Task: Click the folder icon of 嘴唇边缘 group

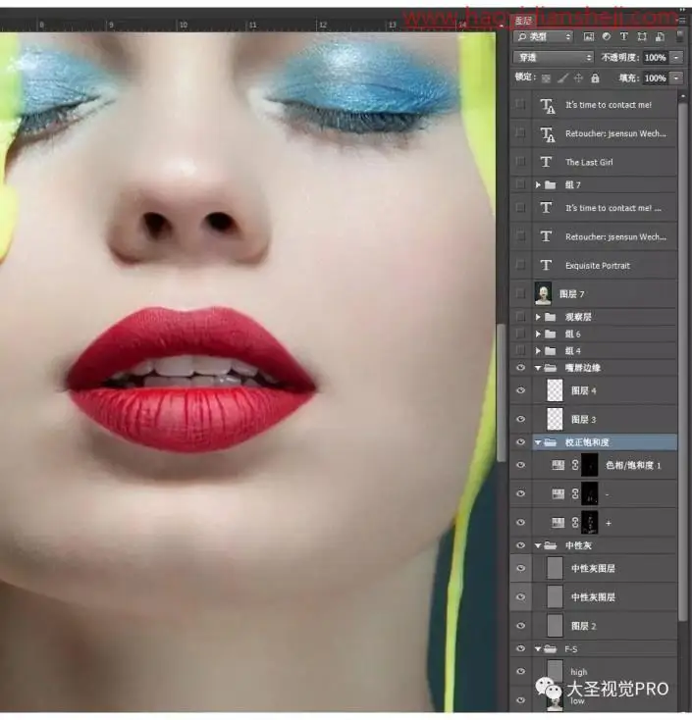Action: click(x=550, y=367)
